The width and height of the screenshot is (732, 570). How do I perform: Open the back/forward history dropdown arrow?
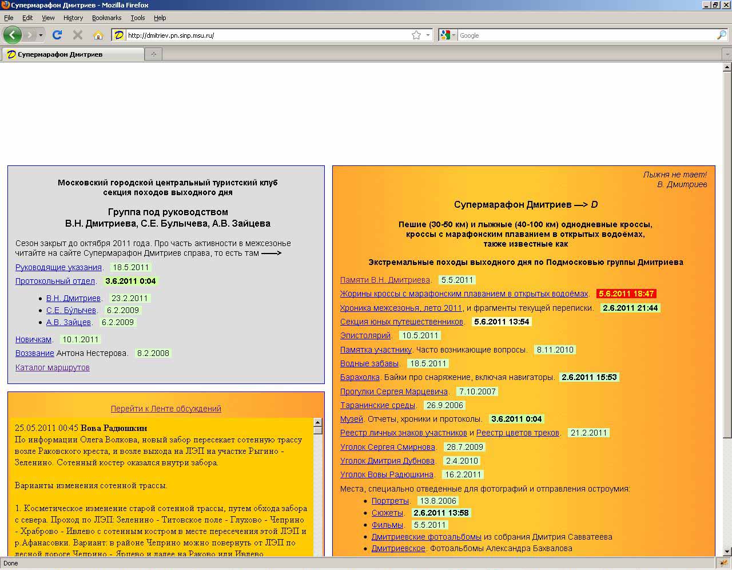pos(41,35)
